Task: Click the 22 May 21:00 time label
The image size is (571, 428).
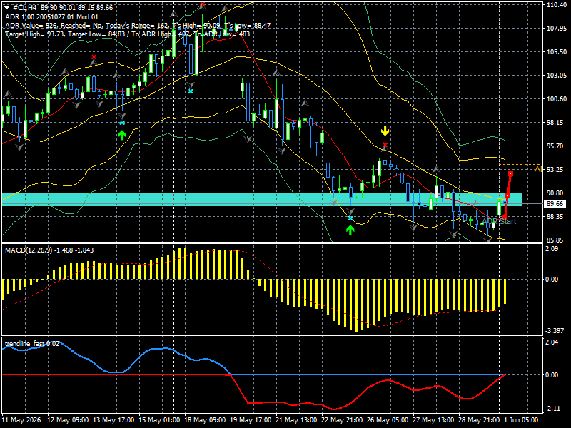Action: tap(343, 419)
